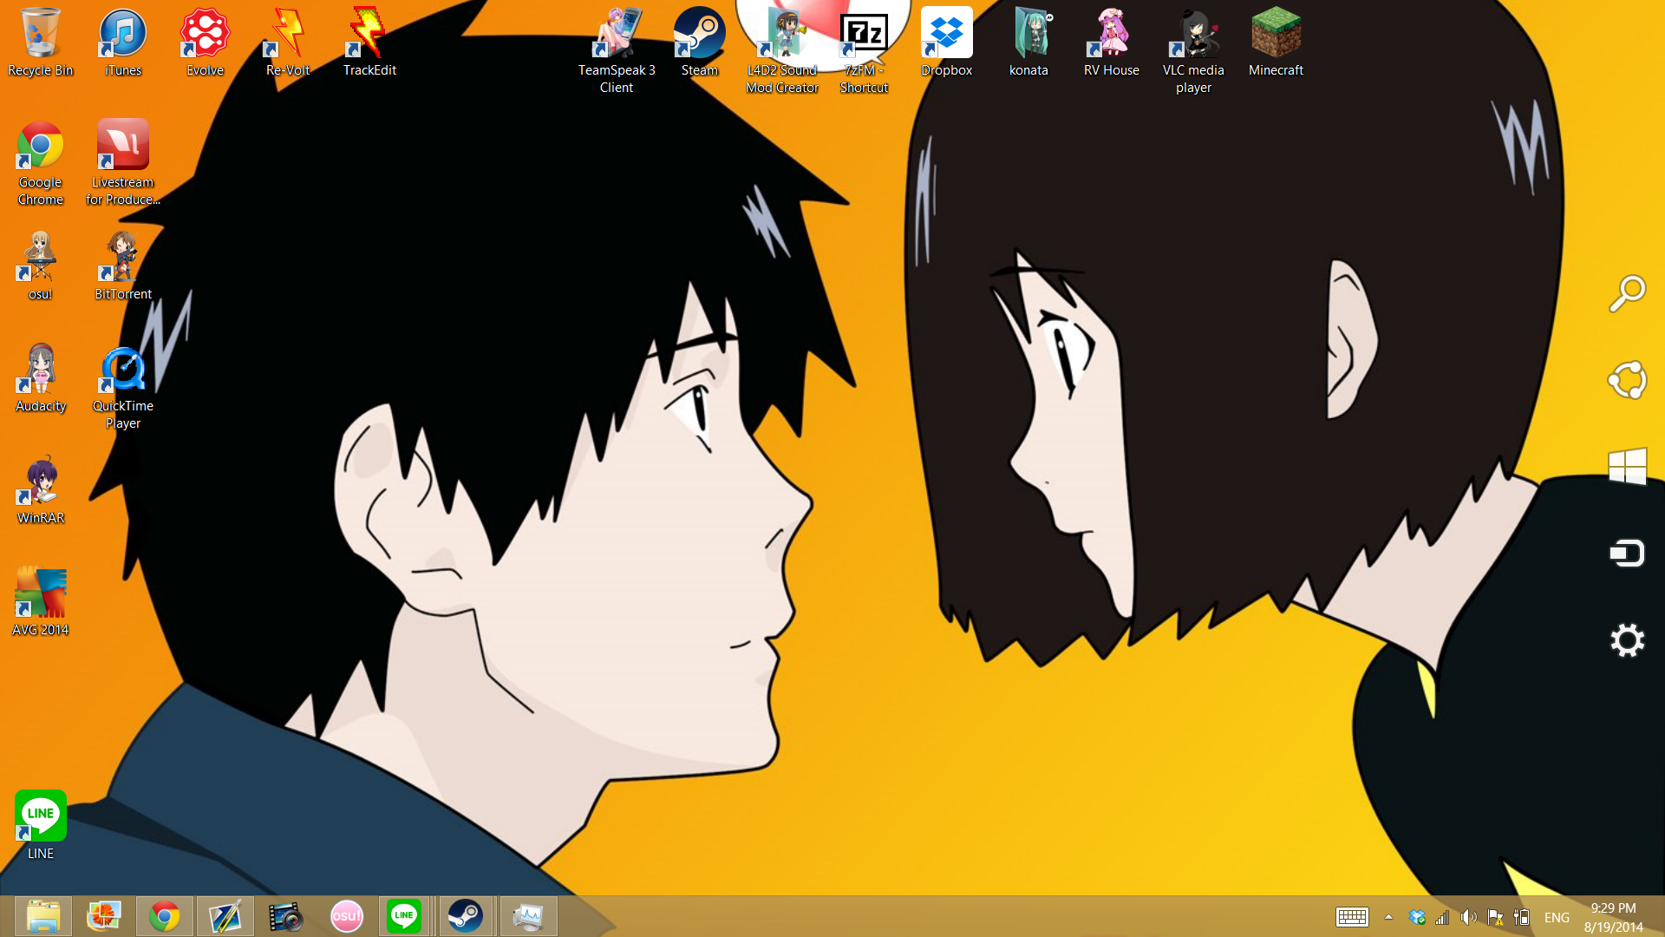Viewport: 1665px width, 937px height.
Task: Click the Windows Start charm
Action: (1627, 467)
